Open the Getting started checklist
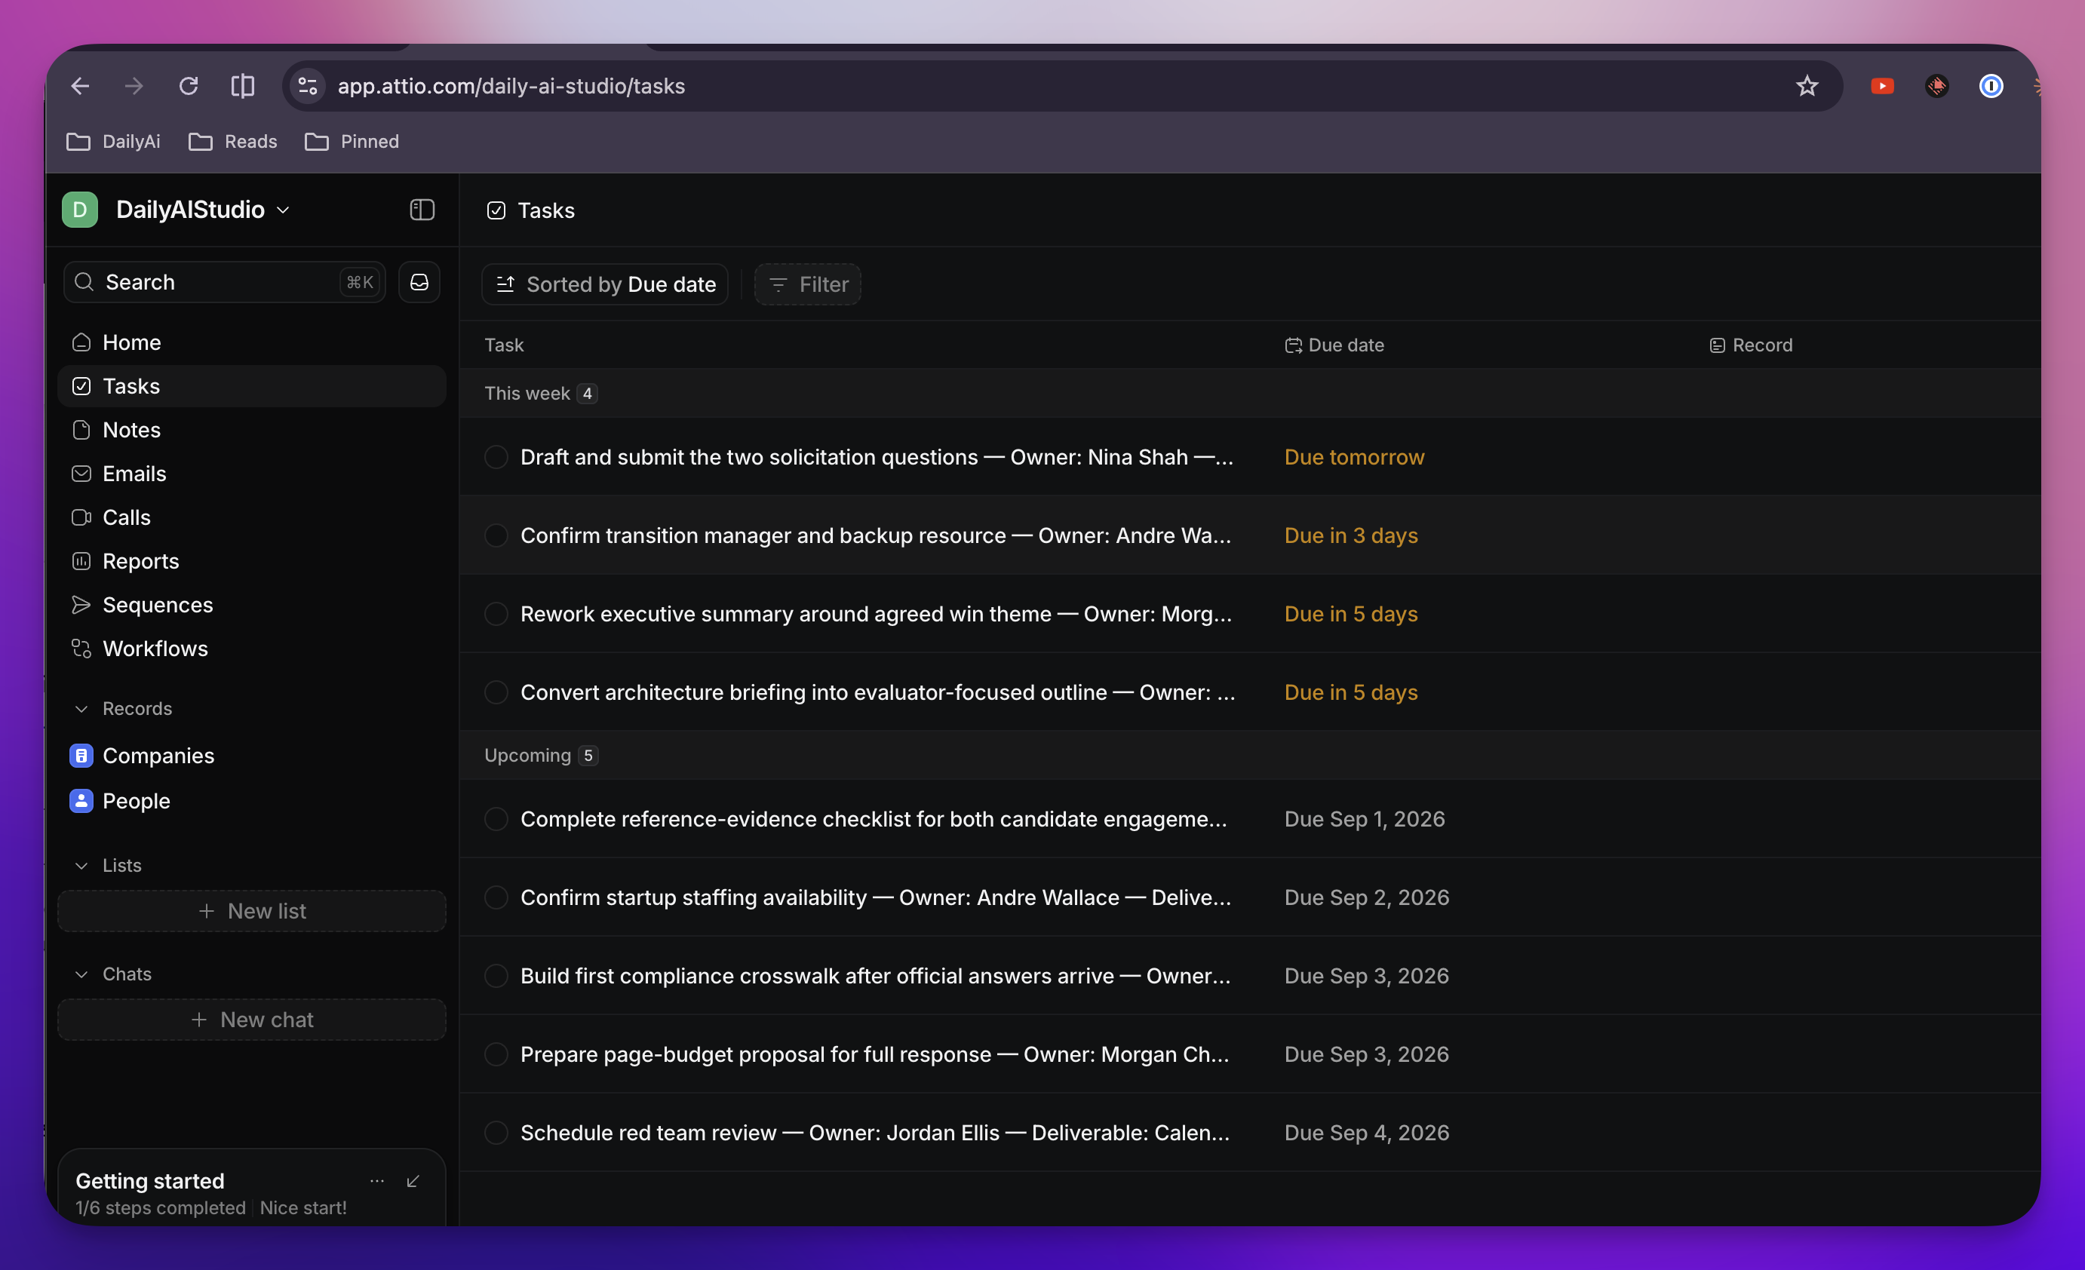 (x=150, y=1180)
